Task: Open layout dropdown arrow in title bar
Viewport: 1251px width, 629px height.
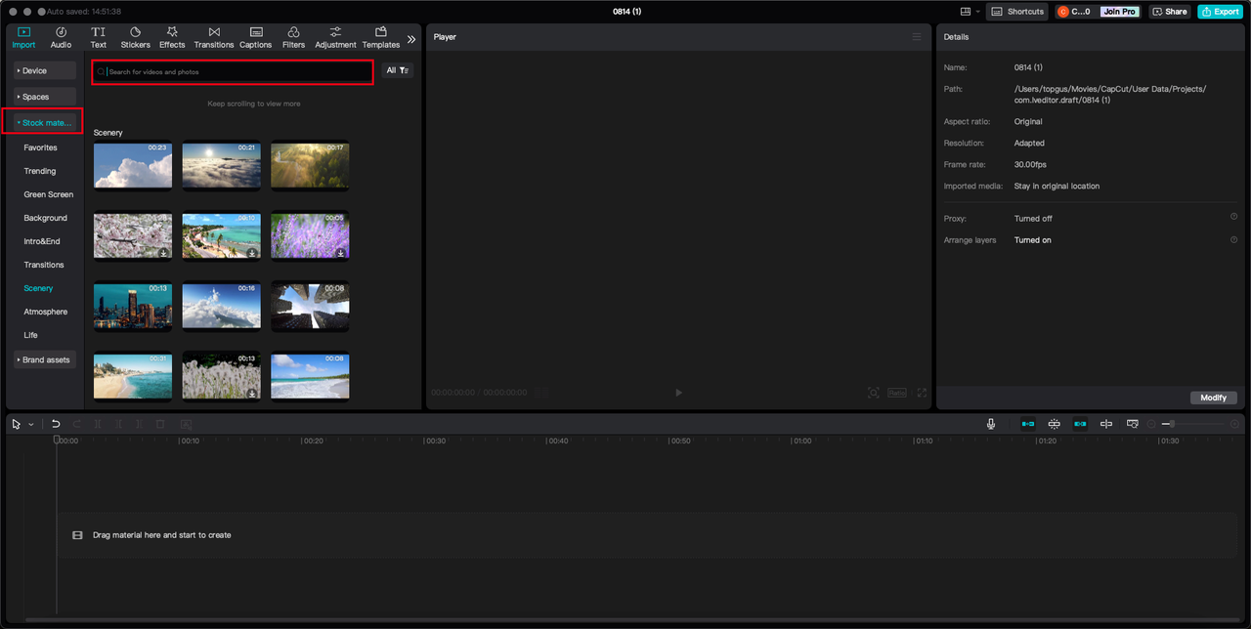Action: [x=977, y=12]
